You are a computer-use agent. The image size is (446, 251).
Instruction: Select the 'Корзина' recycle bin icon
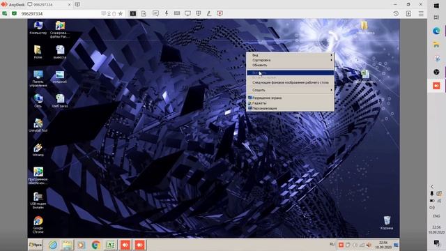[x=387, y=223]
